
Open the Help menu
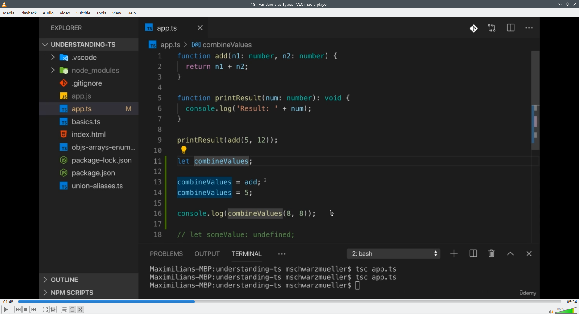(x=132, y=13)
